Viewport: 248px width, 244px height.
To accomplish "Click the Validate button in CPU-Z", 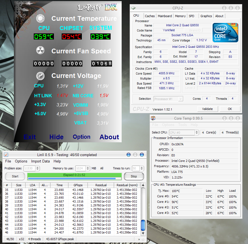I will 208,109.
